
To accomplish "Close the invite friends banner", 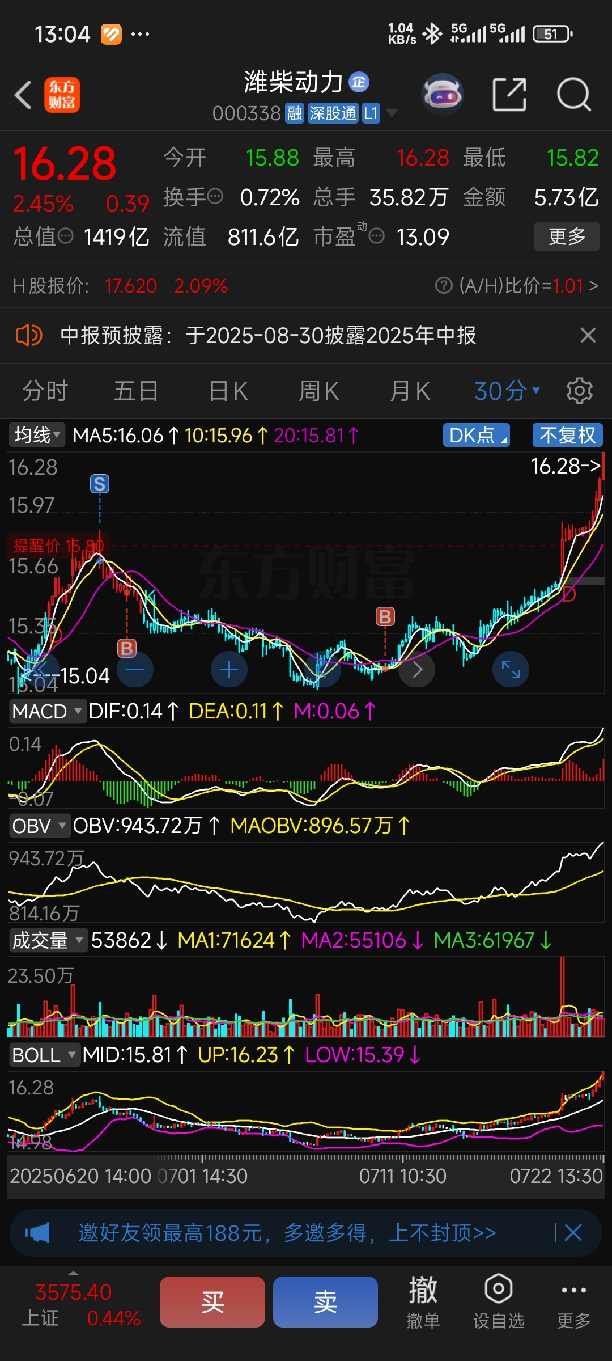I will pyautogui.click(x=573, y=1233).
